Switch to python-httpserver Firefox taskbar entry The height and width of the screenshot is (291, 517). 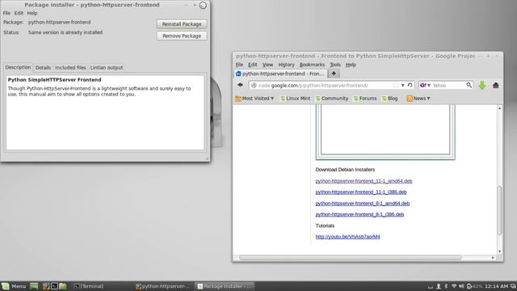(162, 286)
